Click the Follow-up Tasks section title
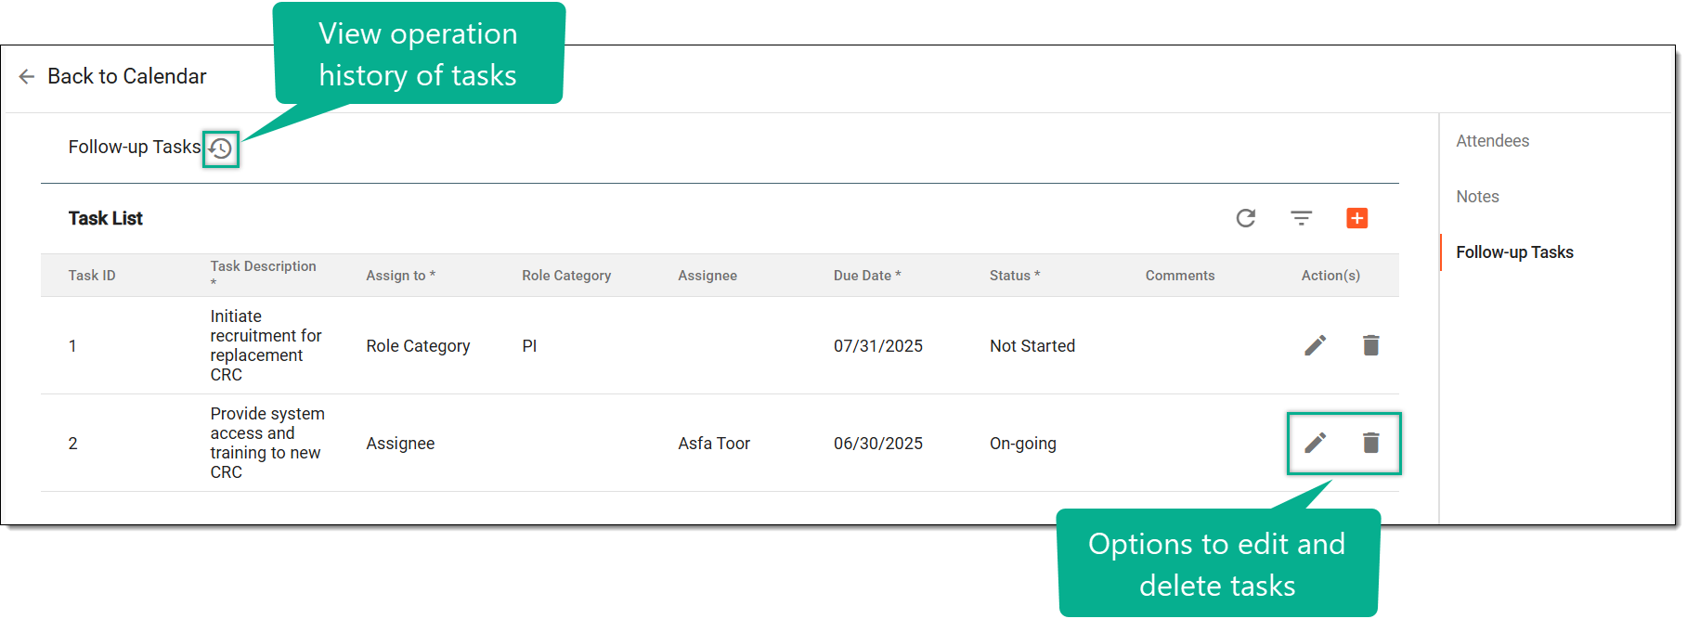 point(135,147)
